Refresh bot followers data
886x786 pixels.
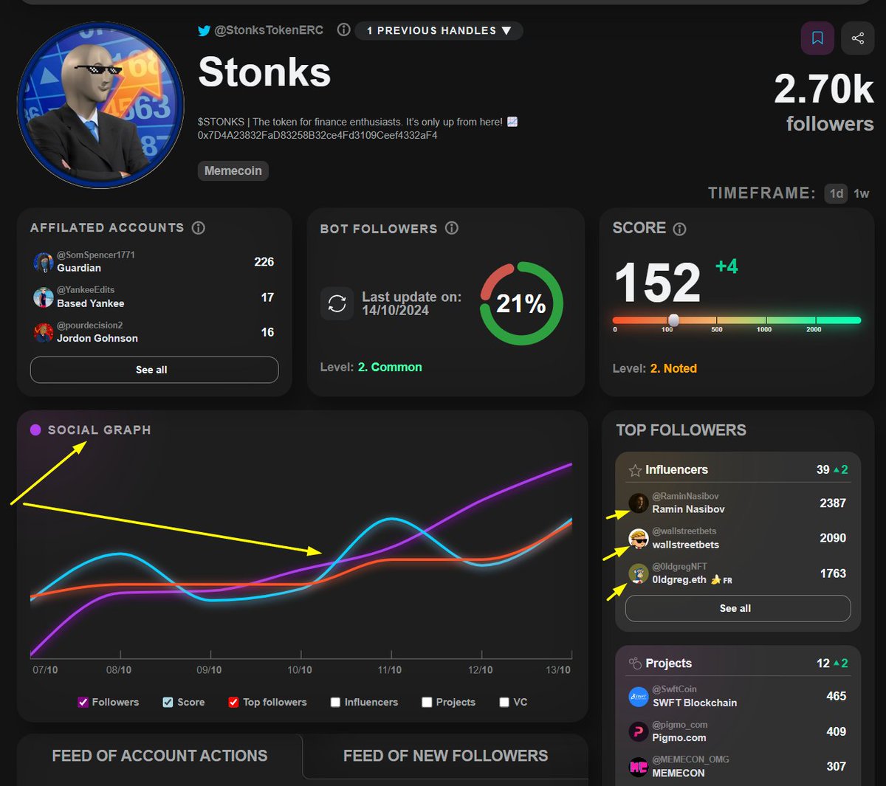pyautogui.click(x=337, y=303)
